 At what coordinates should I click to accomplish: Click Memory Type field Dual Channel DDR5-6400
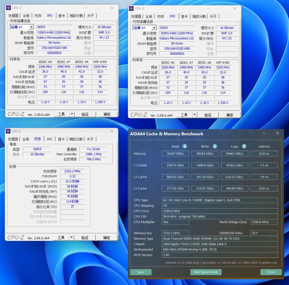click(x=220, y=238)
